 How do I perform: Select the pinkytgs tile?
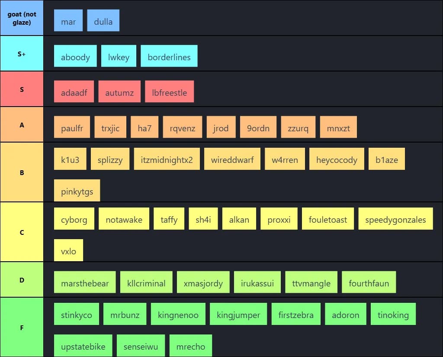77,190
